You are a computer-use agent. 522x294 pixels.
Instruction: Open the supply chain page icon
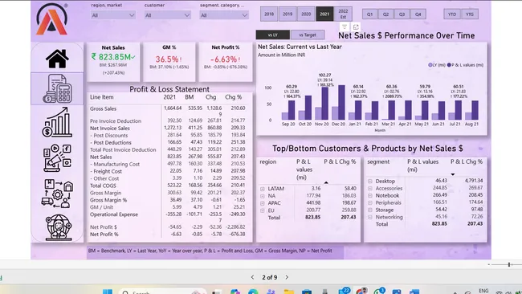point(57,194)
